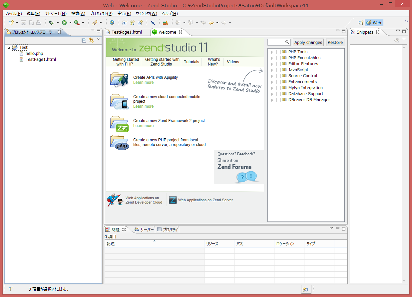Click the New file toolbar icon
The height and width of the screenshot is (297, 412).
(11, 23)
